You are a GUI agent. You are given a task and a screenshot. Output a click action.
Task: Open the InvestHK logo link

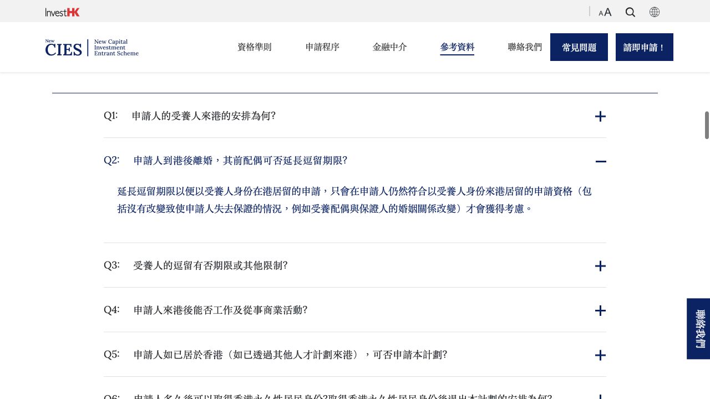coord(63,12)
